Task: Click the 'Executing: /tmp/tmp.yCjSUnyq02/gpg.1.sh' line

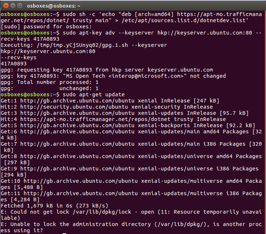Action: tap(83, 45)
